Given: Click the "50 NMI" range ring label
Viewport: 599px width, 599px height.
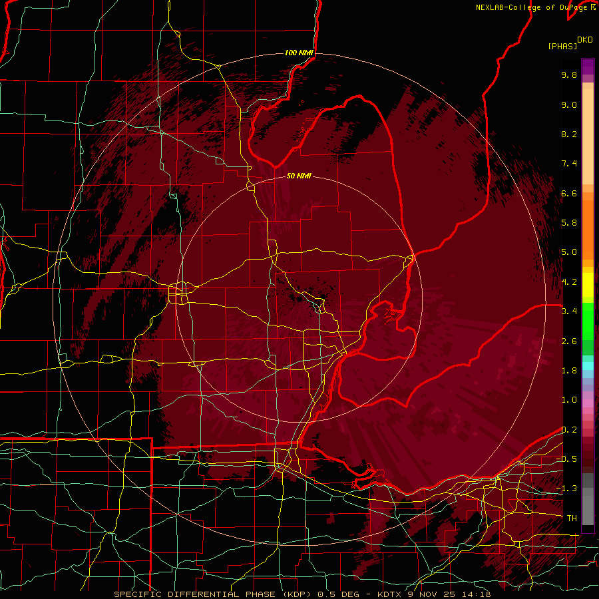Looking at the screenshot, I should pyautogui.click(x=299, y=176).
